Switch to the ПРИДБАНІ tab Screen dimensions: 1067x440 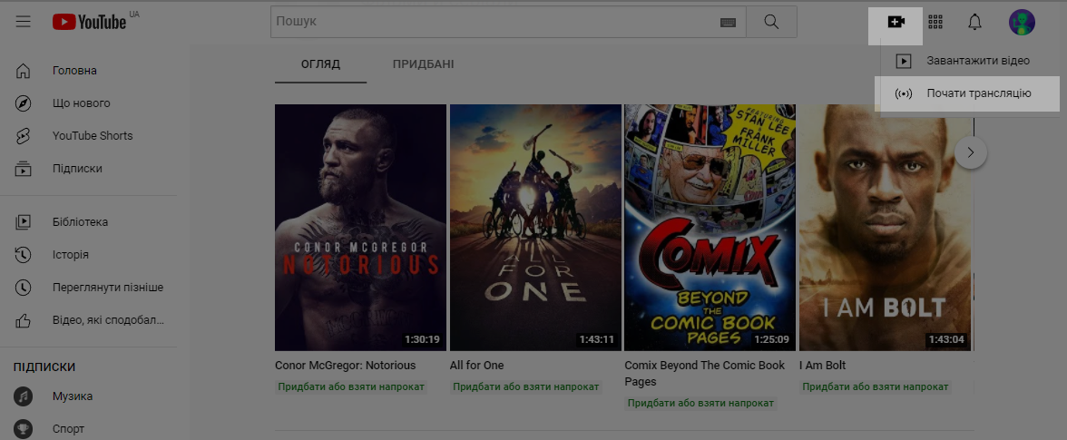point(423,64)
